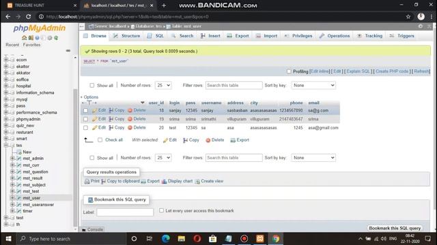Viewport: 437px width, 245px height.
Task: Click the browser profile avatar icon
Action: click(421, 16)
